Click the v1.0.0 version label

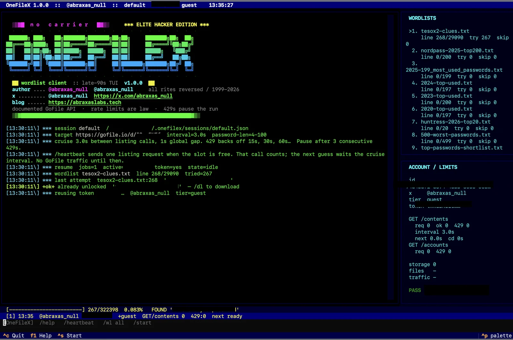click(133, 83)
